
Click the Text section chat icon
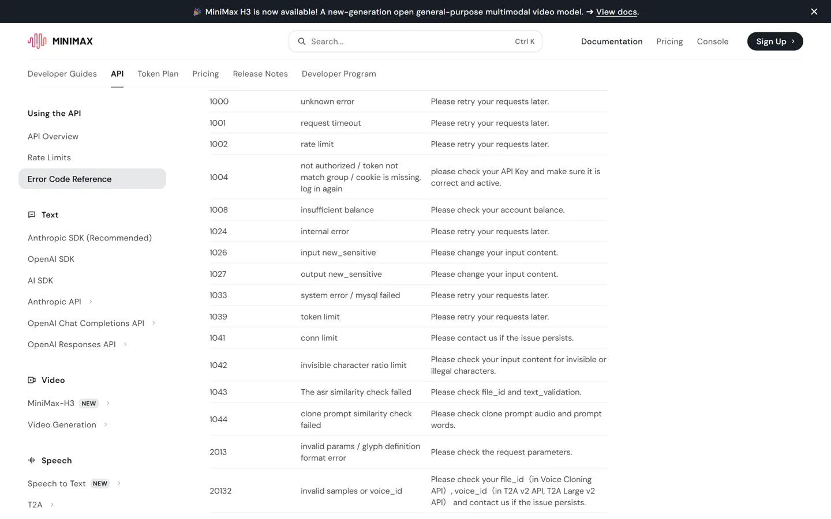coord(32,215)
